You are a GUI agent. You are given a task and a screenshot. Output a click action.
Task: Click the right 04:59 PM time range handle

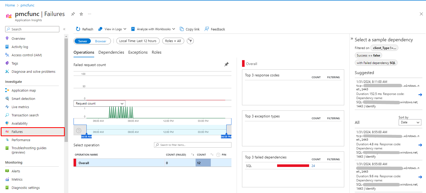[226, 136]
